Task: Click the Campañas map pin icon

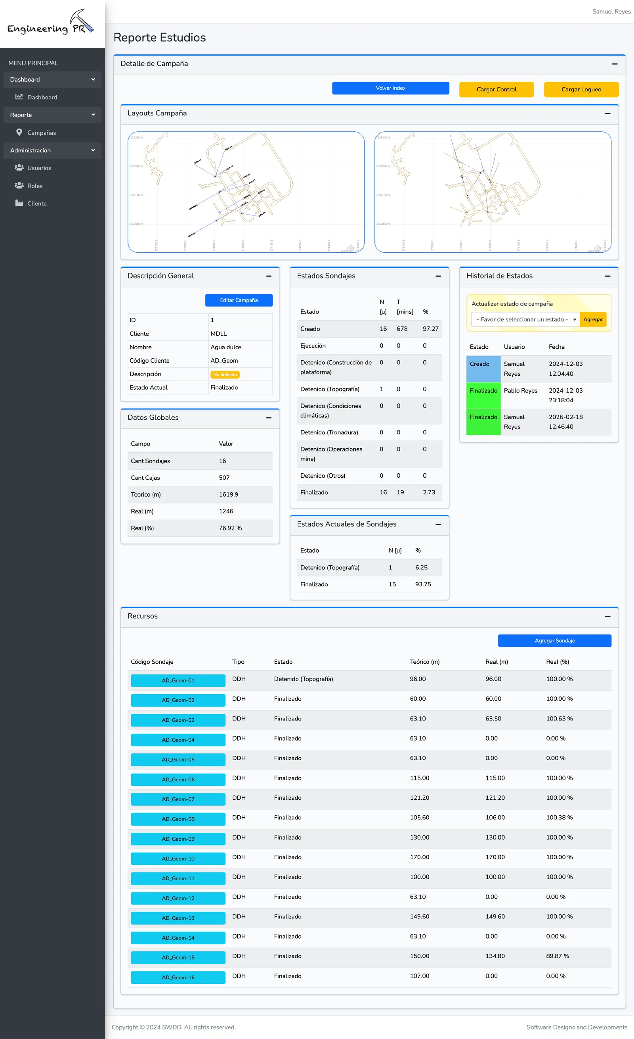Action: [19, 132]
